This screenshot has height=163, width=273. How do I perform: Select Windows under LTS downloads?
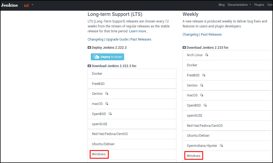(x=99, y=154)
